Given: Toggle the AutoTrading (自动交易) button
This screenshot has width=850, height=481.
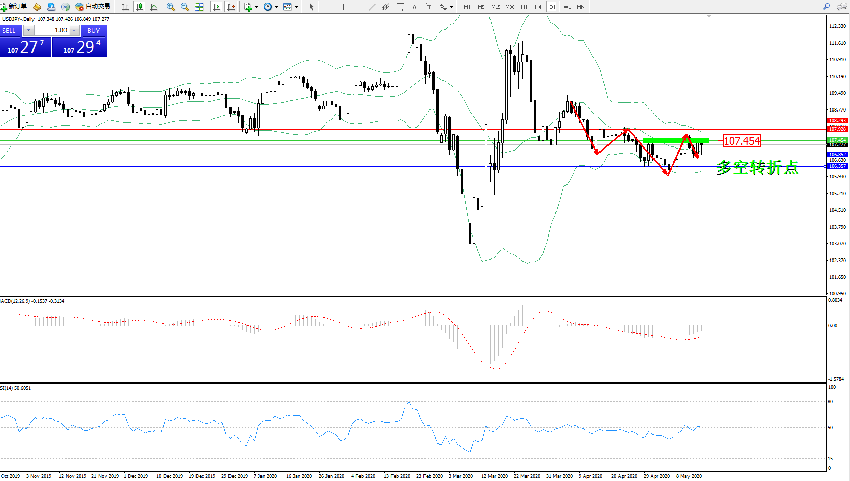Looking at the screenshot, I should point(92,7).
